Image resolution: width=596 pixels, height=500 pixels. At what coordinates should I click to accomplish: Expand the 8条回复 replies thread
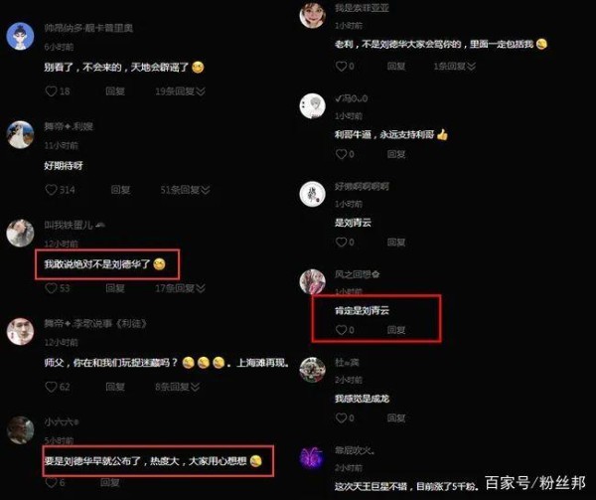point(177,387)
